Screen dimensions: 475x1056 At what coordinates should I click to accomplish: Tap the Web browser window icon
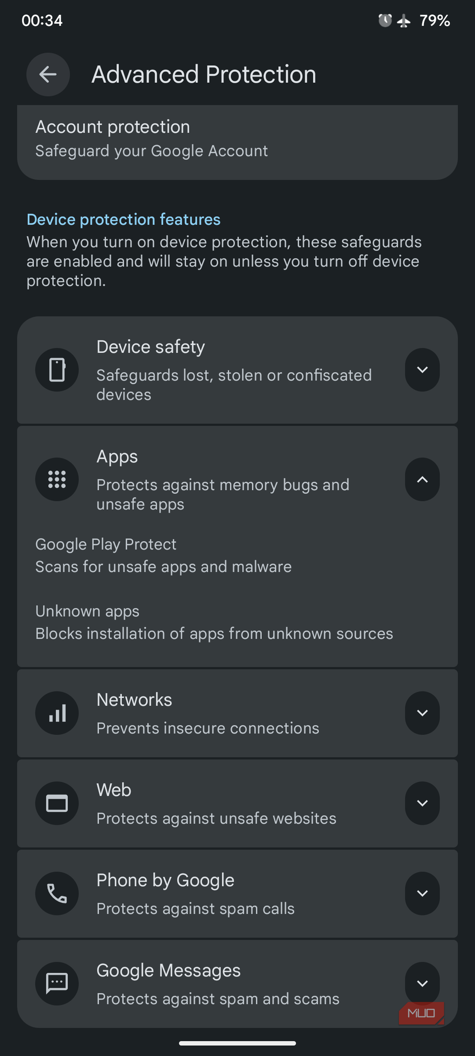[x=57, y=803]
